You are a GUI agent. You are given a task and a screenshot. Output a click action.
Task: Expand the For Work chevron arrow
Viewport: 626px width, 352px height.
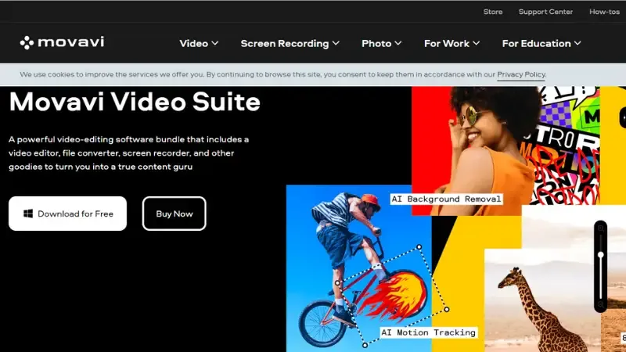coord(476,43)
